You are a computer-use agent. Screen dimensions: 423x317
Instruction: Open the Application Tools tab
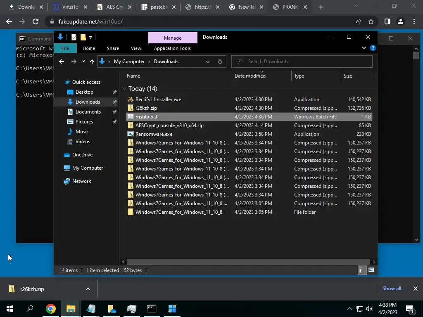tap(172, 48)
